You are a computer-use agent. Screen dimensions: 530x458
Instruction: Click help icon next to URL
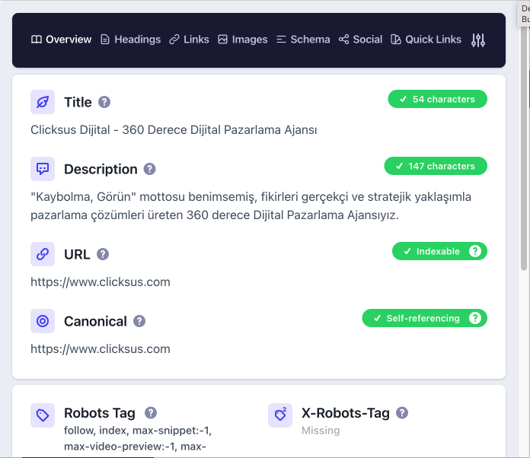coord(103,254)
